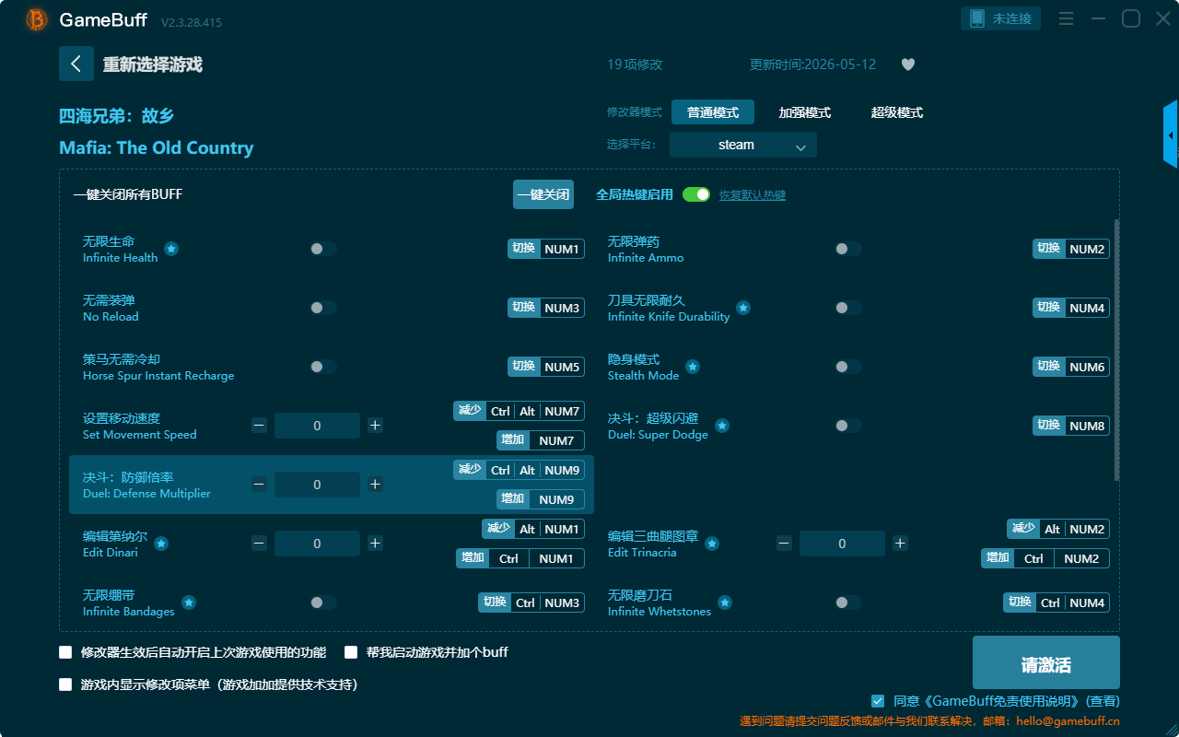Toggle the Infinite Health switch
Image resolution: width=1179 pixels, height=737 pixels.
[x=323, y=249]
